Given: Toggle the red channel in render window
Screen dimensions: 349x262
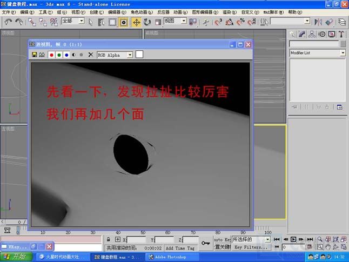Looking at the screenshot, I should click(51, 55).
